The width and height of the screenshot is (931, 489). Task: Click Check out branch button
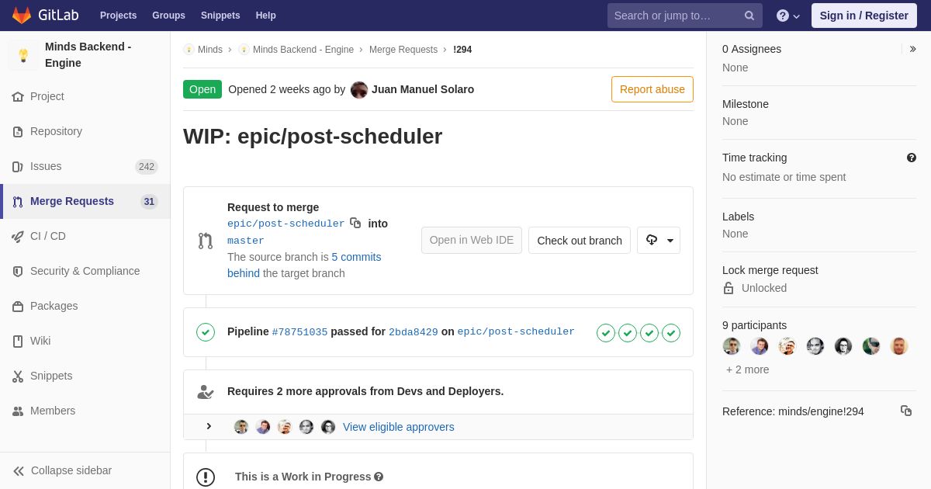coord(580,241)
